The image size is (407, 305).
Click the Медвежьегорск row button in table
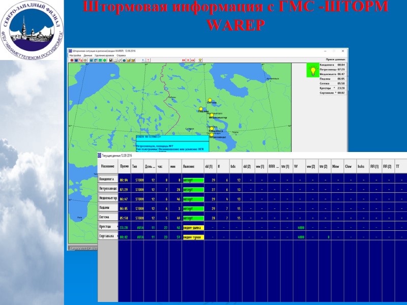coord(108,198)
